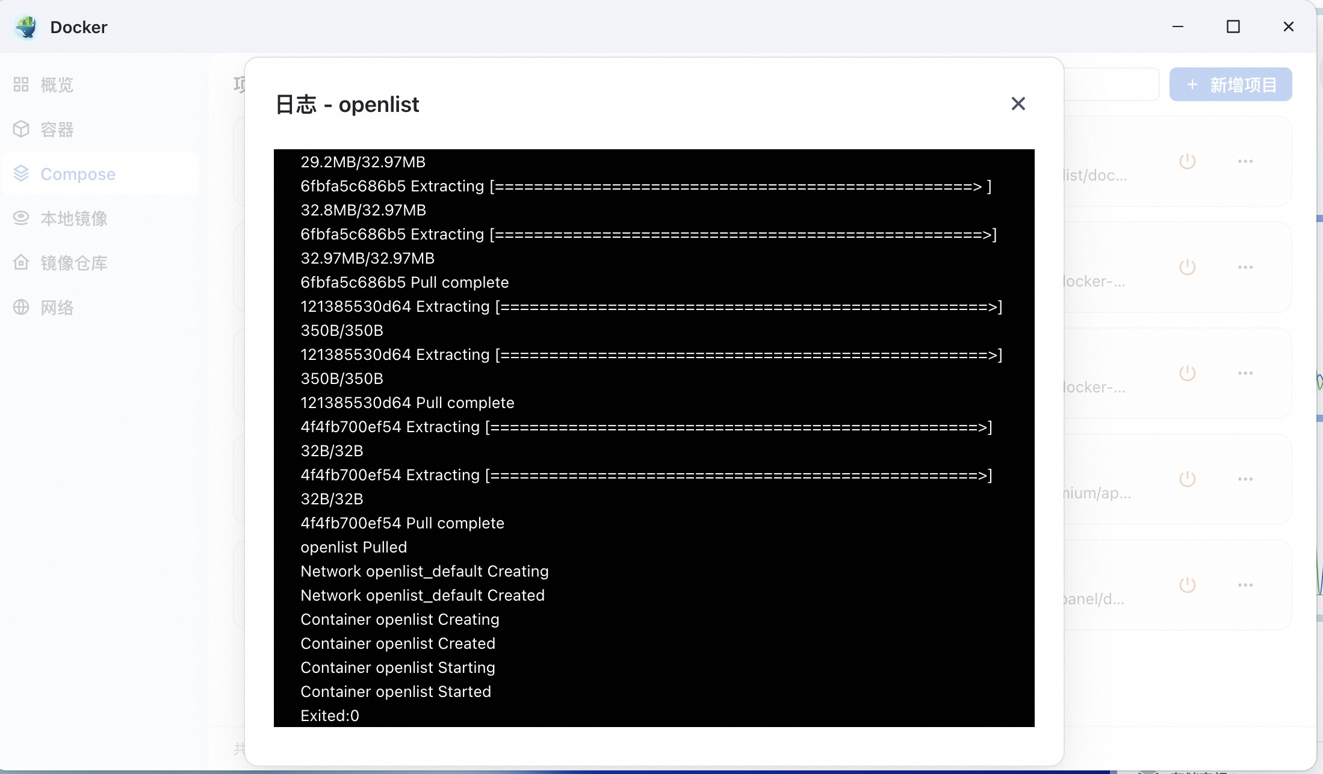1323x774 pixels.
Task: Open more options for fifth project
Action: click(x=1245, y=585)
